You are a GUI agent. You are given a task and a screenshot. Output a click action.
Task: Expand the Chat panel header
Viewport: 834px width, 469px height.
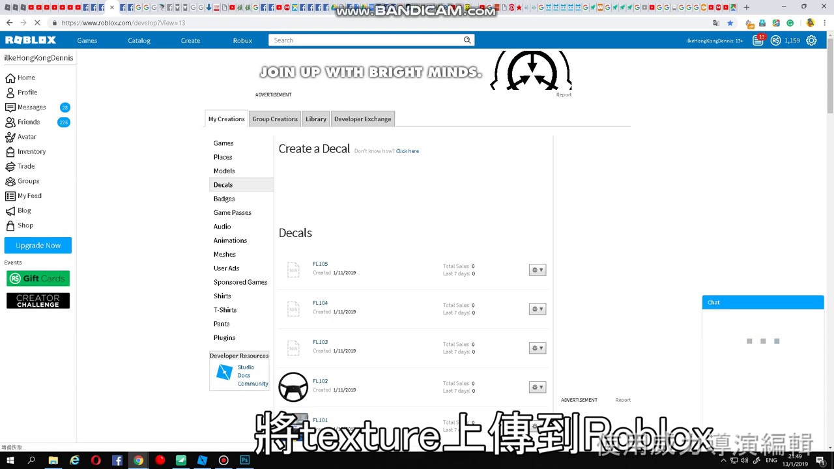coord(763,302)
